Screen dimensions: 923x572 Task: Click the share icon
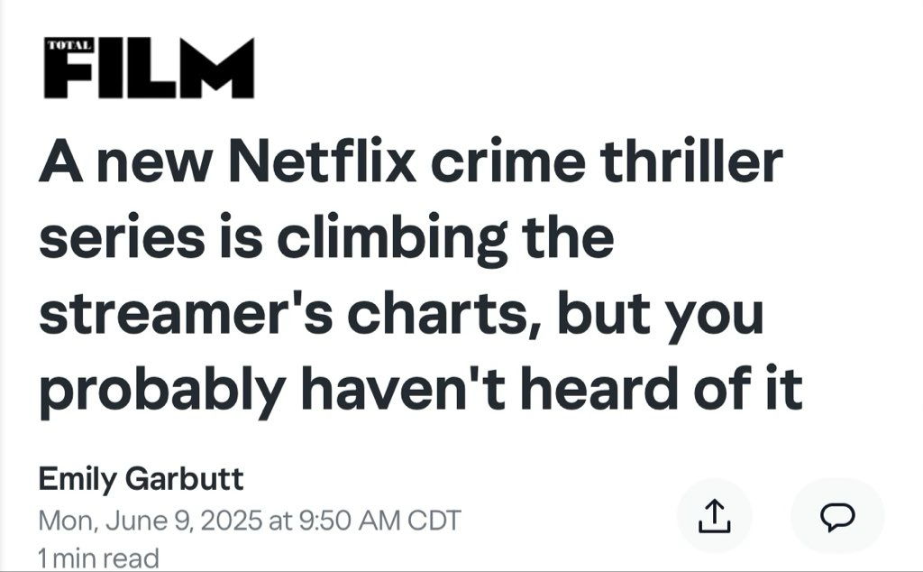(713, 516)
